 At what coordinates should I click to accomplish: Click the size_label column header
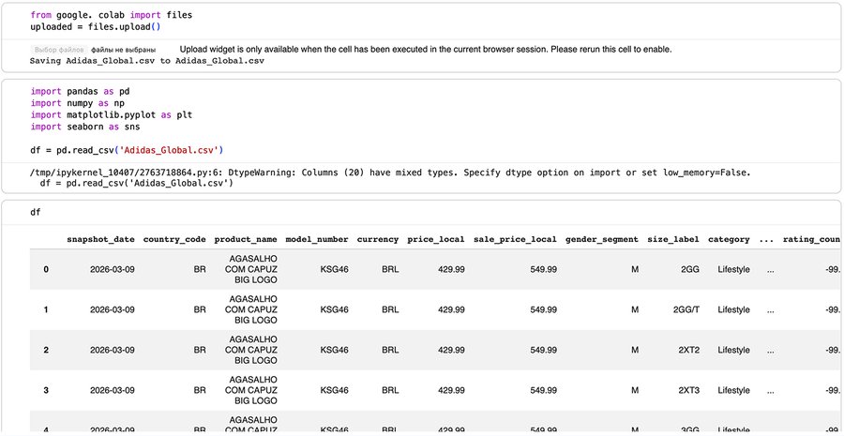click(673, 239)
